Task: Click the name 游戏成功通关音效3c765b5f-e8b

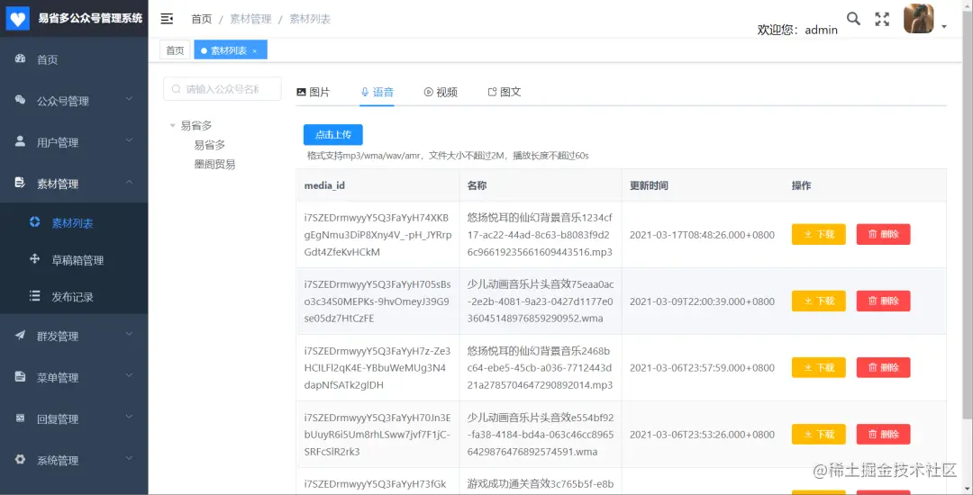Action: pos(540,484)
